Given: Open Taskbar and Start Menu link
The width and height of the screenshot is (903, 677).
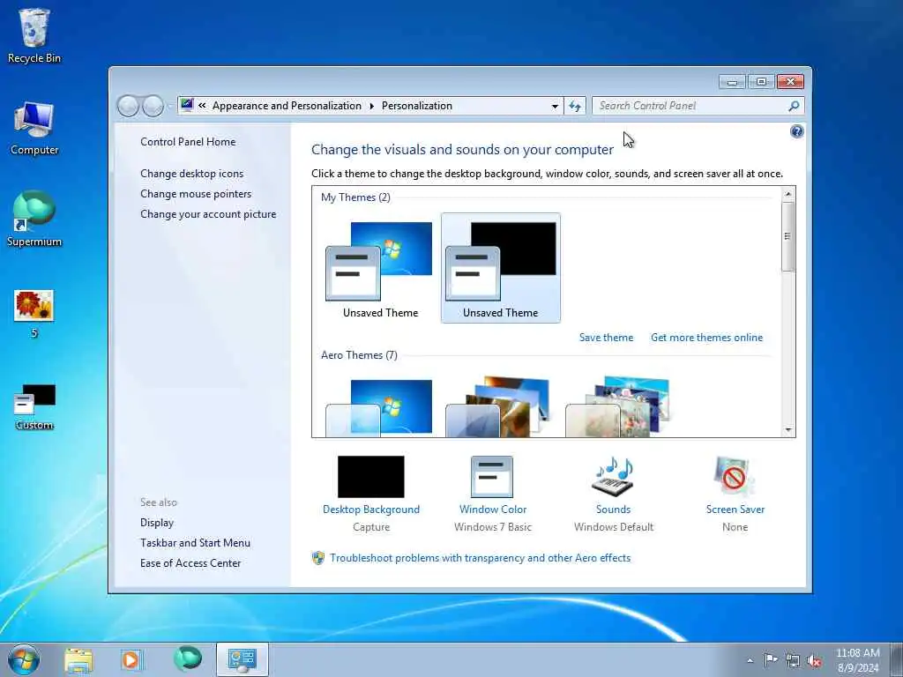Looking at the screenshot, I should coord(195,543).
